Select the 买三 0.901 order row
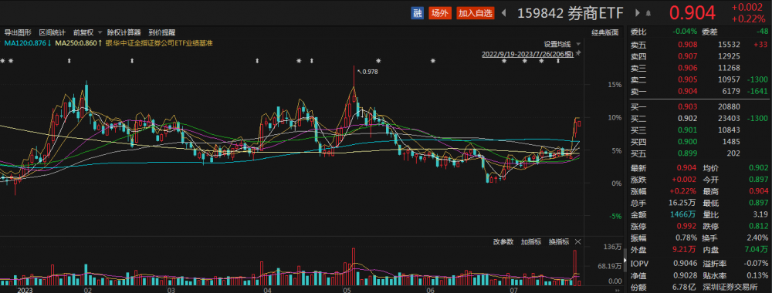 tap(699, 130)
